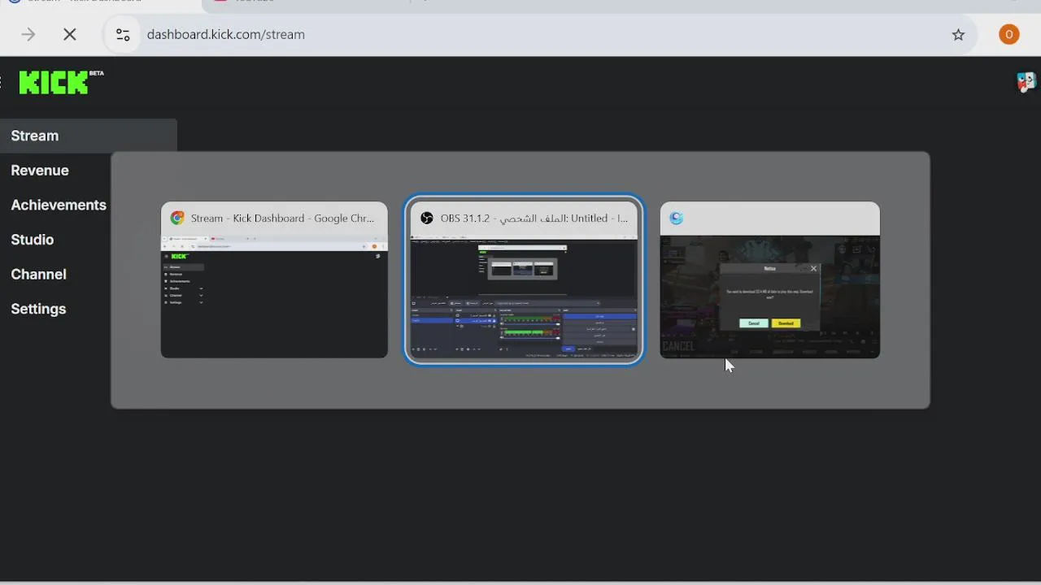Open site information icon in address bar
The height and width of the screenshot is (585, 1041).
coord(123,34)
